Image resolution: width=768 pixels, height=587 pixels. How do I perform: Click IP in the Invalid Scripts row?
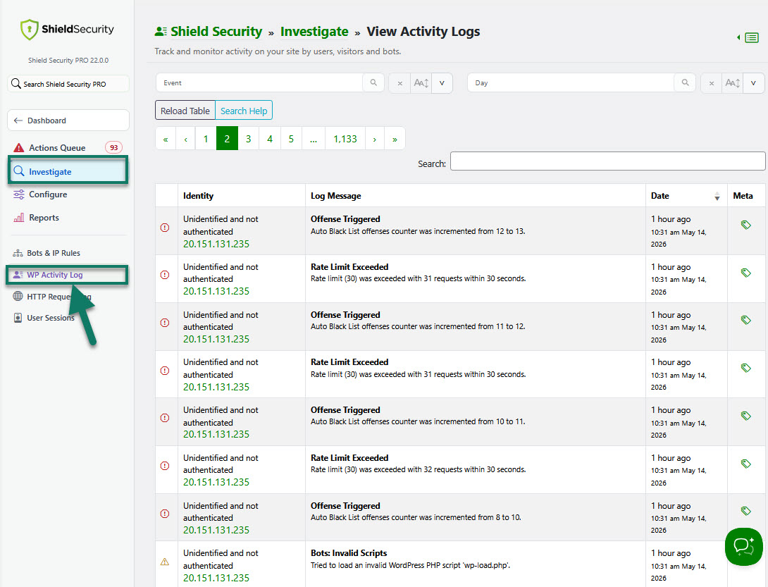(x=216, y=578)
